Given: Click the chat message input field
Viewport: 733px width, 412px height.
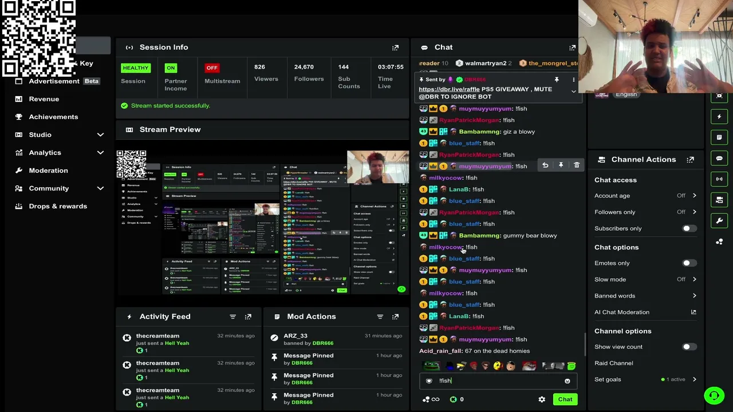Looking at the screenshot, I should (498, 381).
